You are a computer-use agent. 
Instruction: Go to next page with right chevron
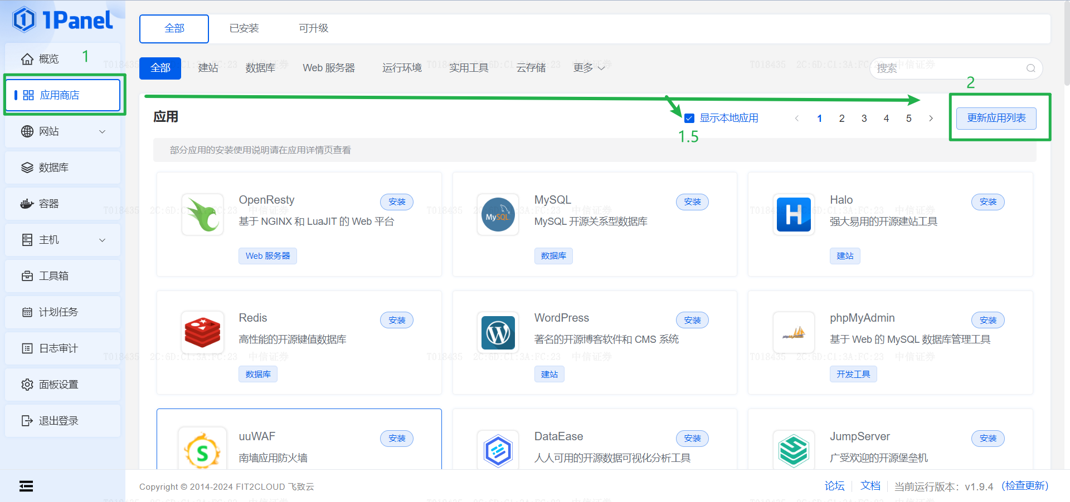pos(931,118)
